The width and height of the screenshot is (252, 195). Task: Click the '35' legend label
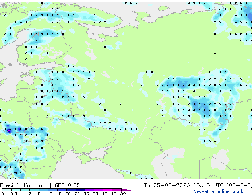[95, 193]
